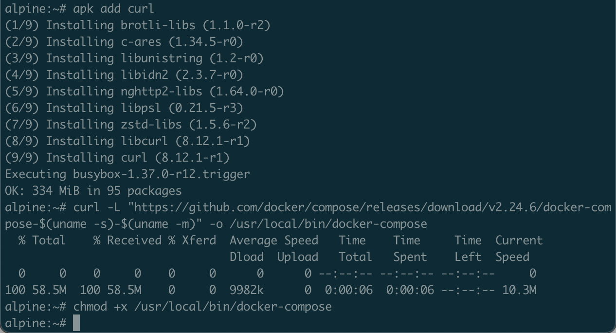The image size is (616, 333).
Task: Click the brotli-libs installation line
Action: point(137,25)
